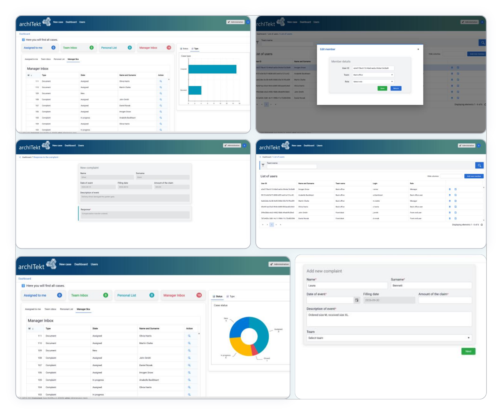View case 111 in the donut chart dashboard
Viewport: 502px width, 415px height.
189,336
